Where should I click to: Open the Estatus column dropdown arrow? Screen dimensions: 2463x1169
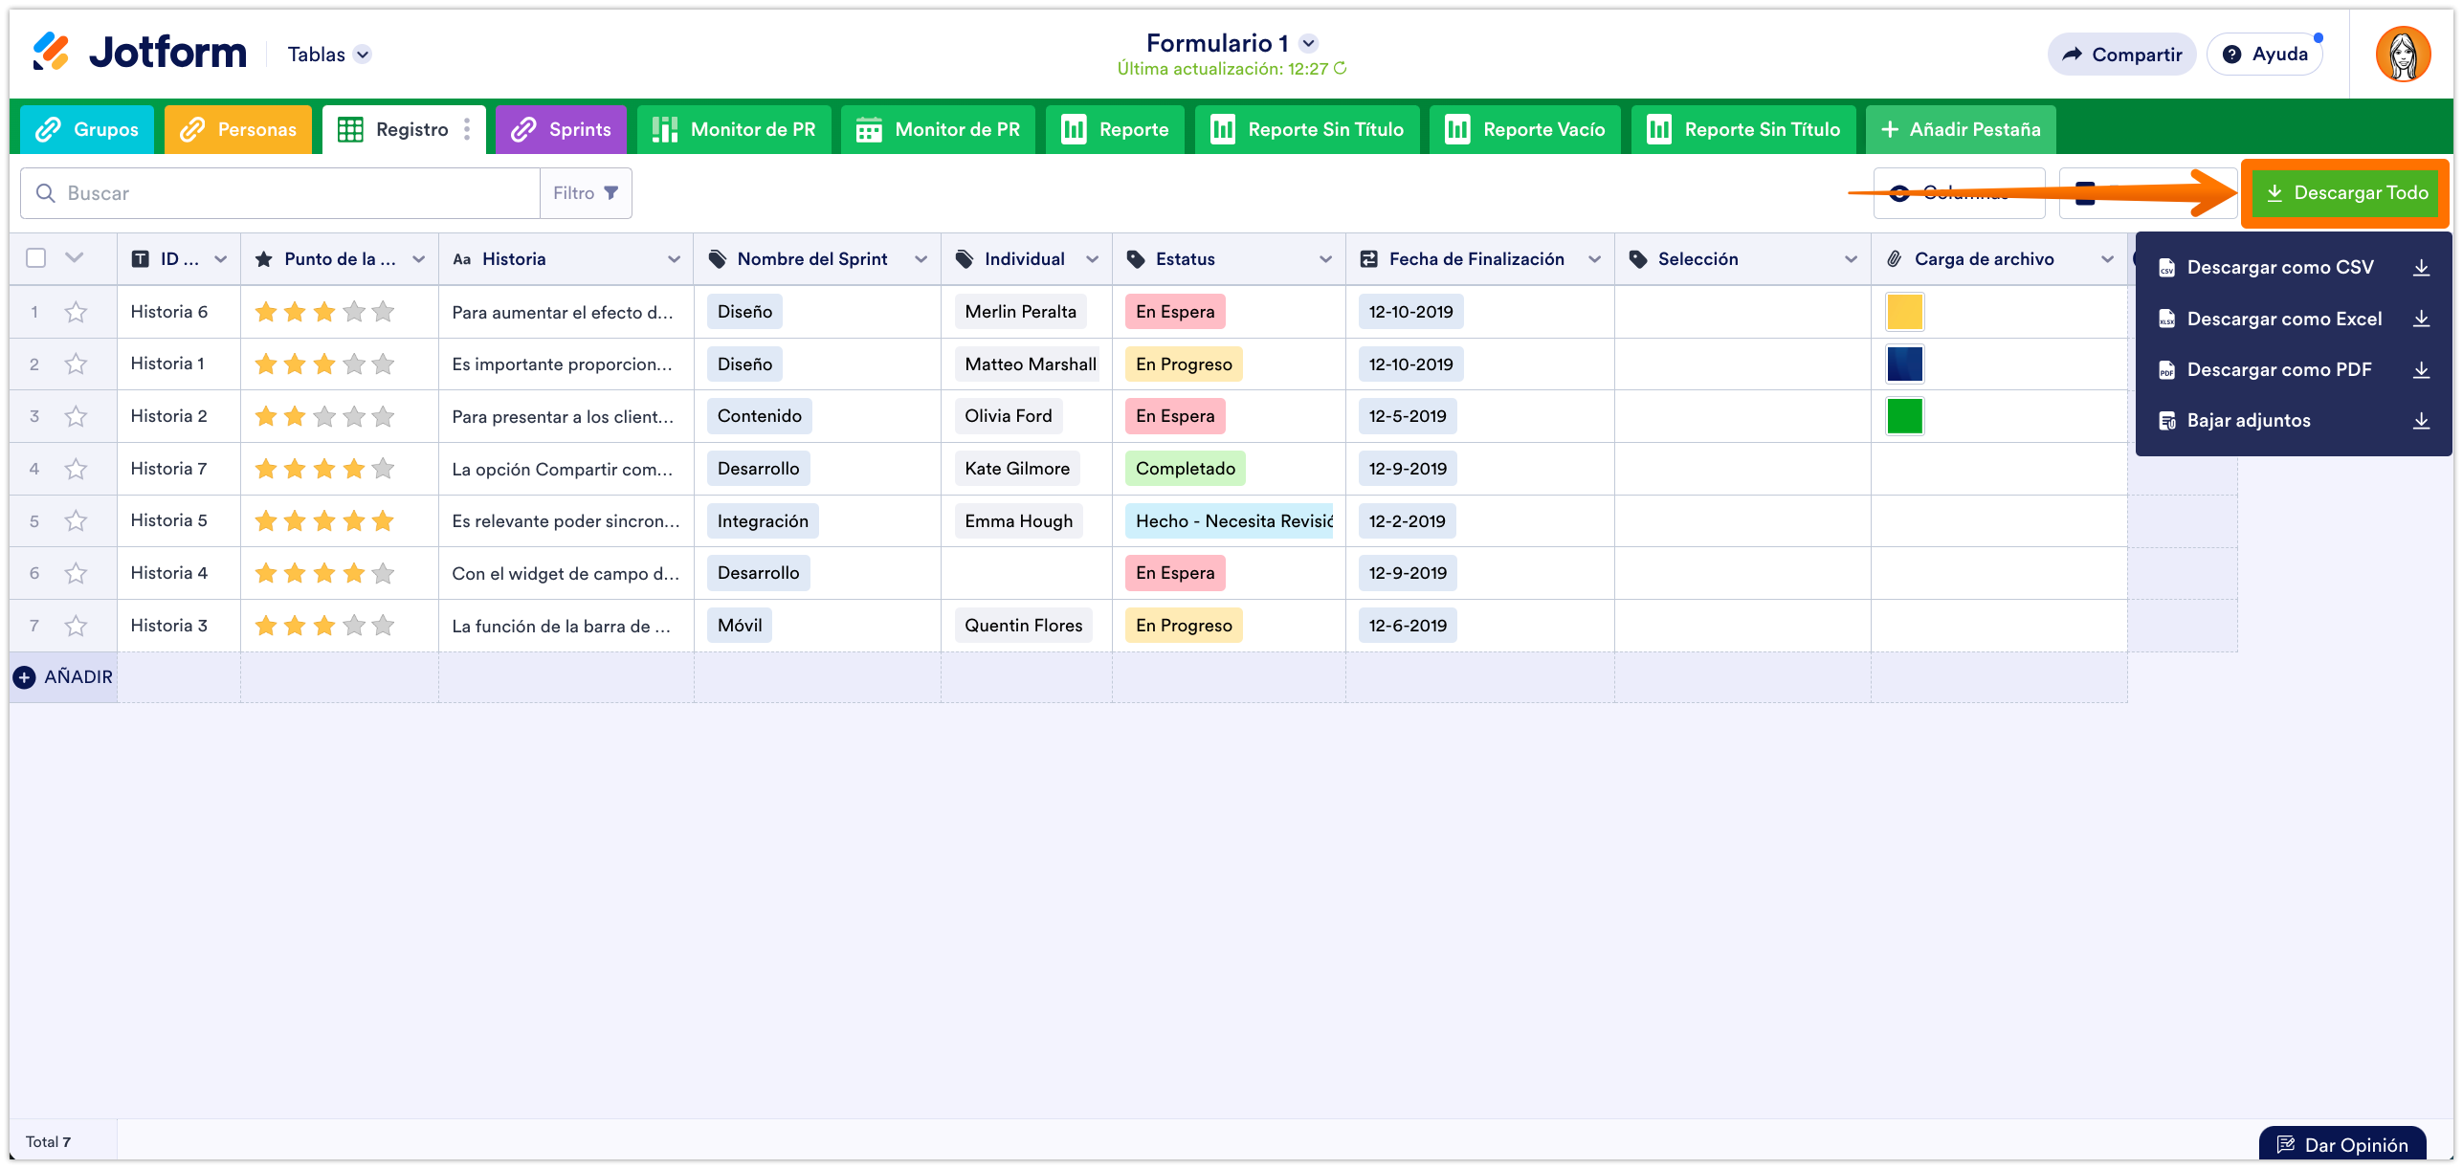[1325, 259]
